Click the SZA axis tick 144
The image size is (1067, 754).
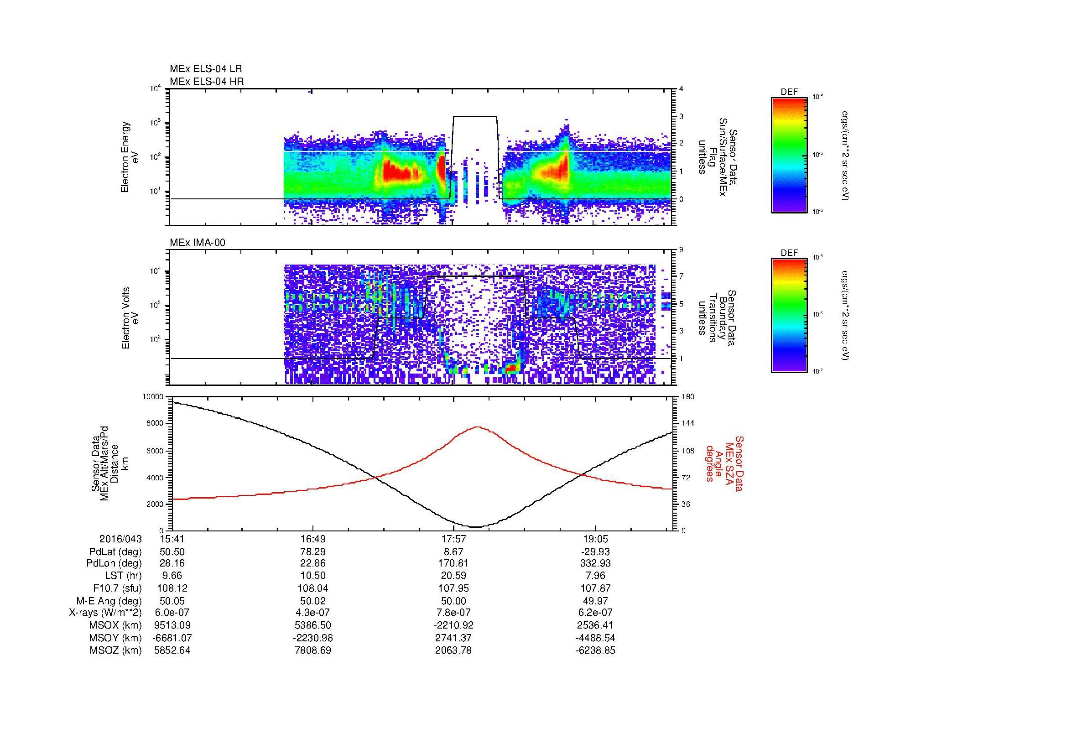(x=688, y=423)
